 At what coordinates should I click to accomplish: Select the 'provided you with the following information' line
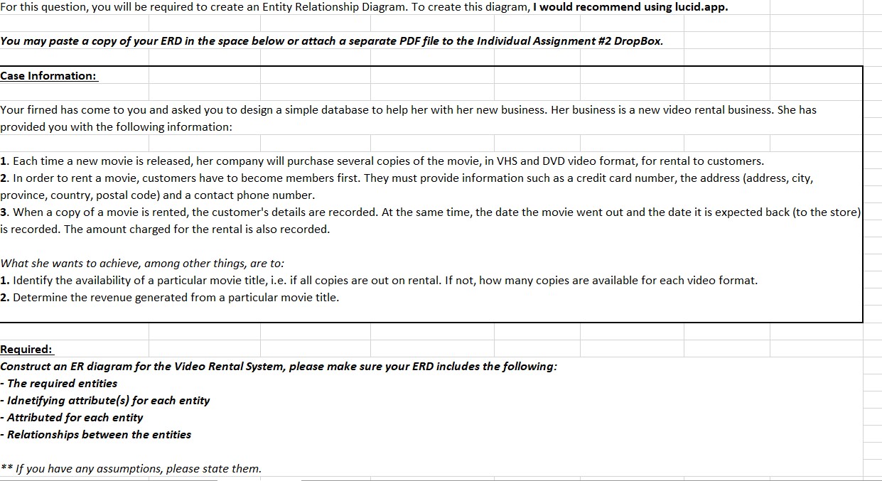116,127
